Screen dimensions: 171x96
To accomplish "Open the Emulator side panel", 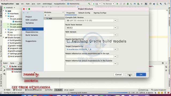I will pyautogui.click(x=169, y=83).
